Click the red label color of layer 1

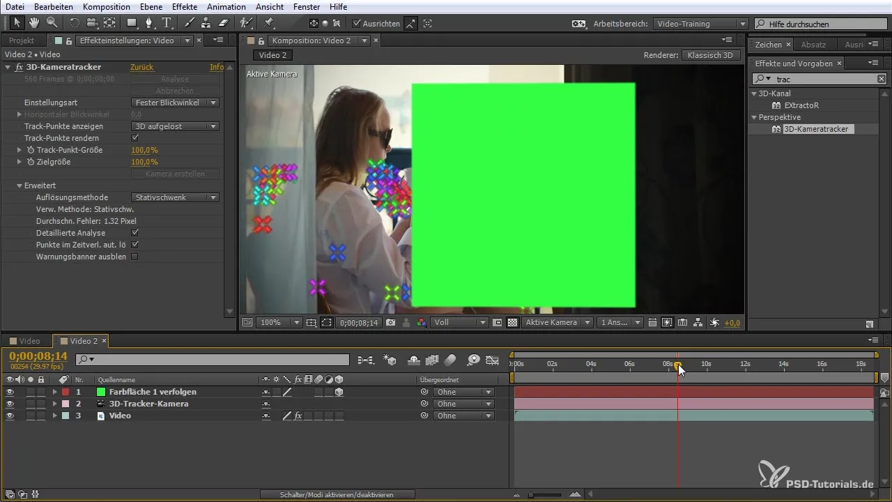pos(66,392)
